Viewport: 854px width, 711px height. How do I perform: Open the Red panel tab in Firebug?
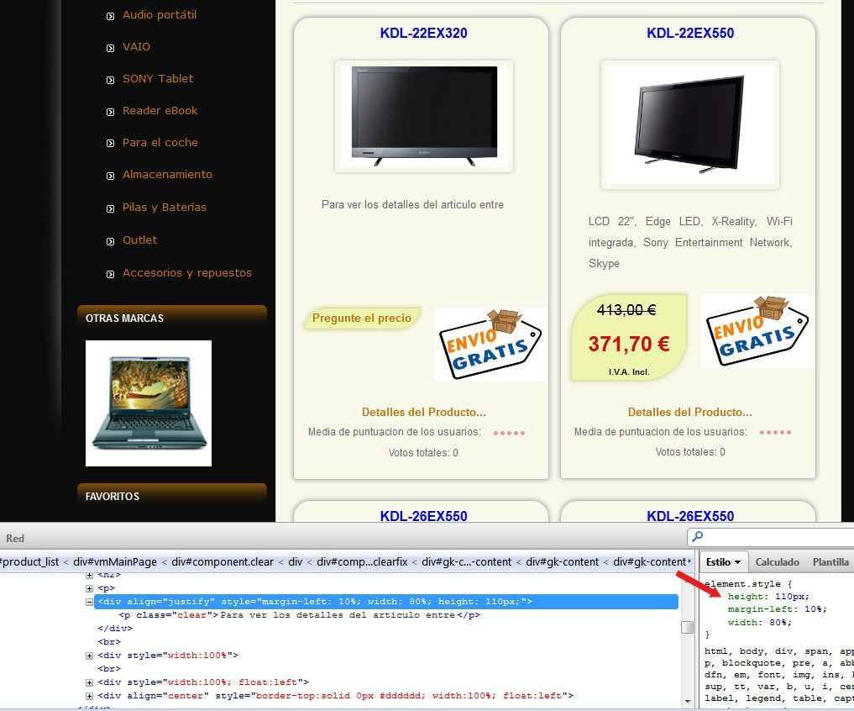click(x=15, y=538)
